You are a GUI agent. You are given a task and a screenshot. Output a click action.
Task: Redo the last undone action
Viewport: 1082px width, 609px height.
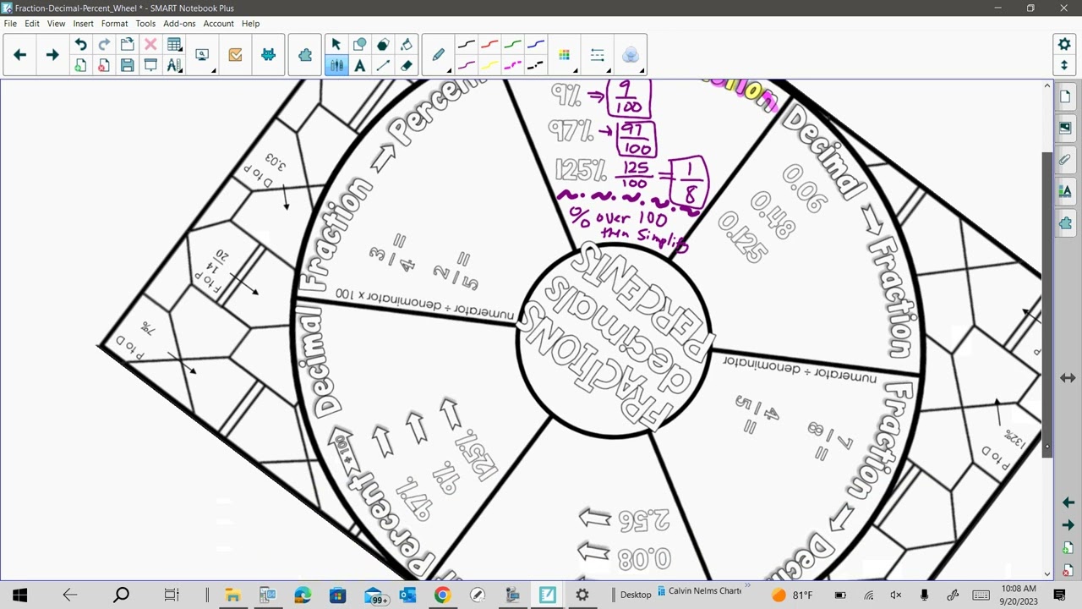[104, 45]
